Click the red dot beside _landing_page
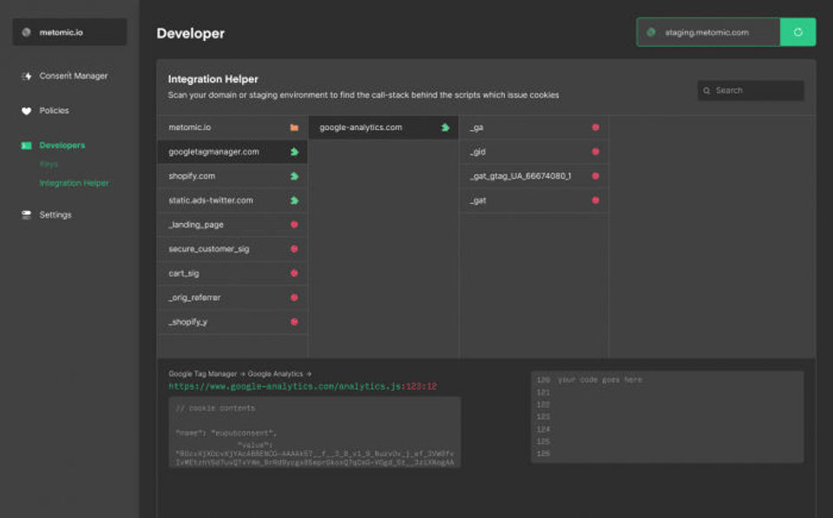The image size is (833, 518). [294, 225]
